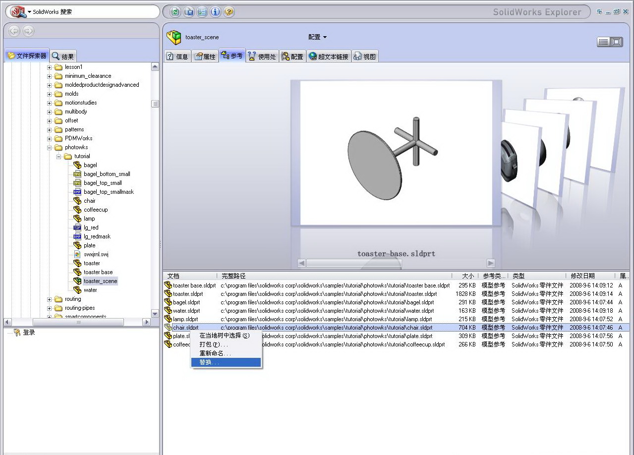The height and width of the screenshot is (455, 634).
Task: Open the SolidWorks 搜索 dropdown arrow
Action: click(x=29, y=12)
